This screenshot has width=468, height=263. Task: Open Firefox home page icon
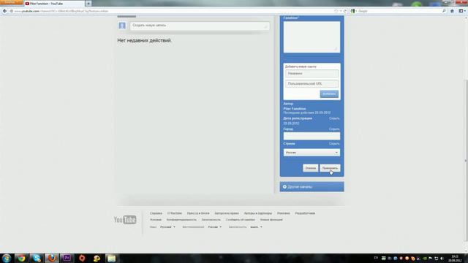click(452, 11)
